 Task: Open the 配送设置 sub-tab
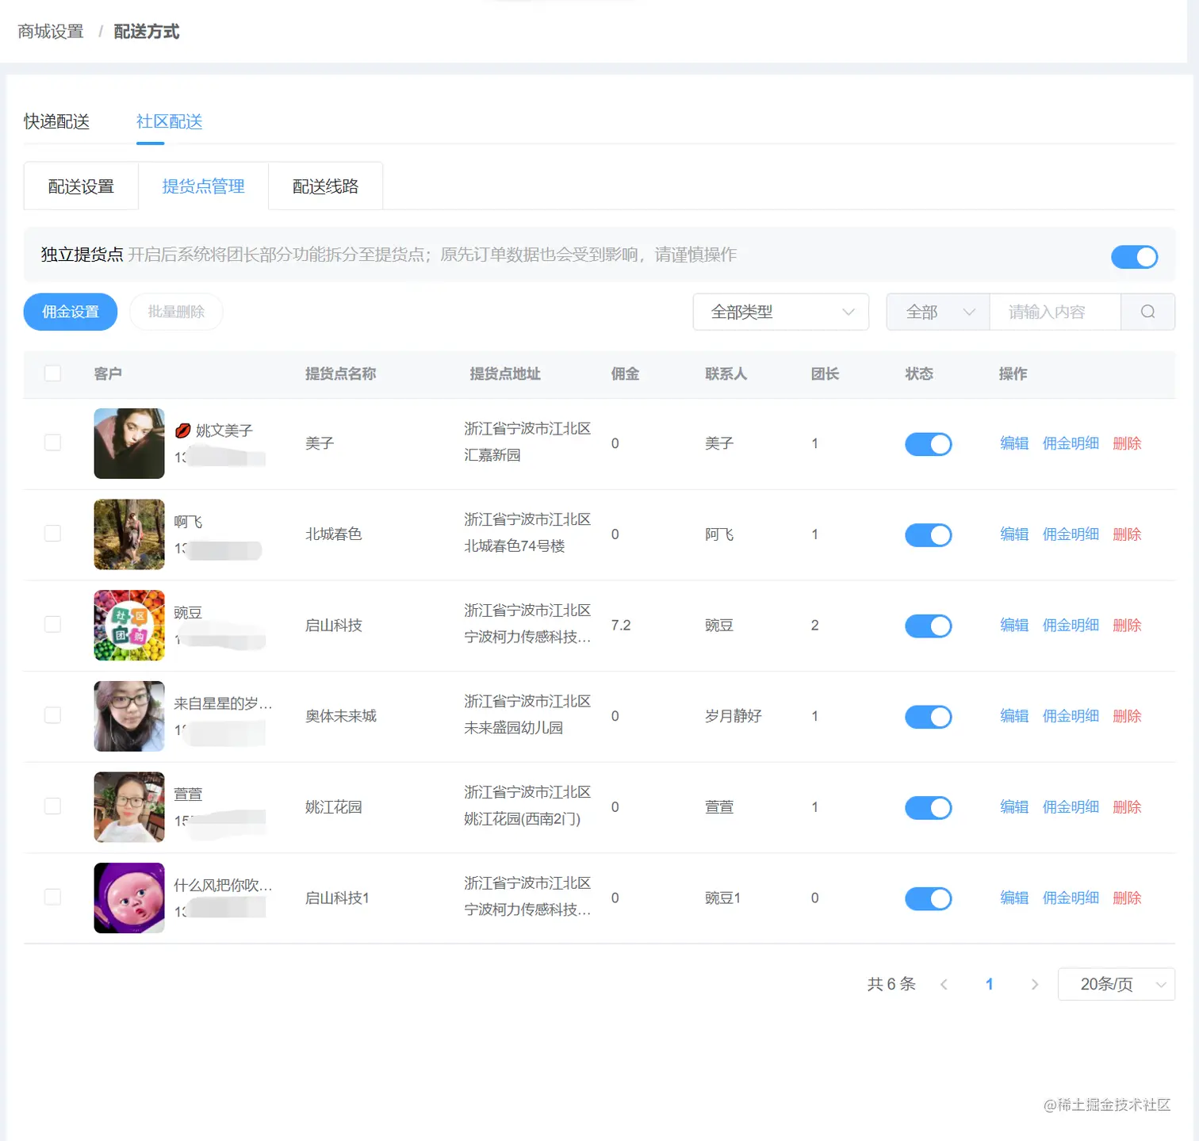(81, 186)
